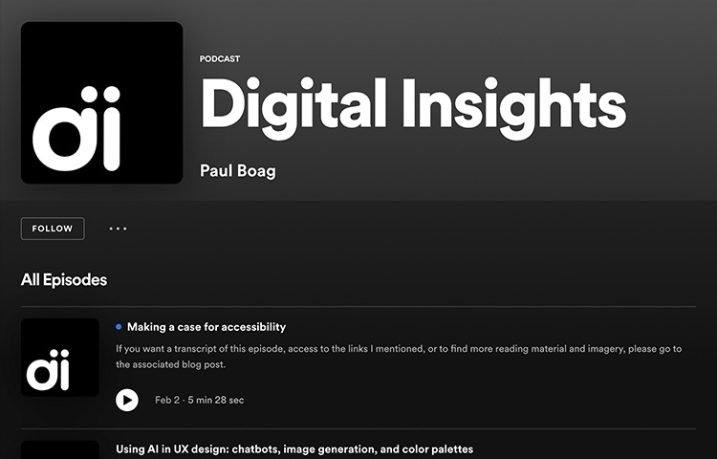The image size is (717, 459).
Task: Follow the Digital Insights podcast
Action: tap(53, 229)
